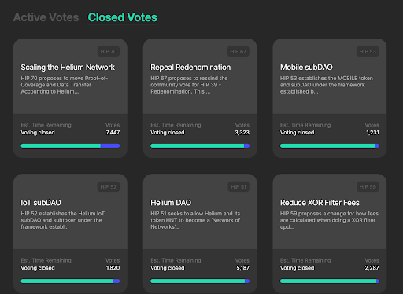The image size is (403, 294).
Task: Select the Closed Votes tab
Action: click(122, 17)
